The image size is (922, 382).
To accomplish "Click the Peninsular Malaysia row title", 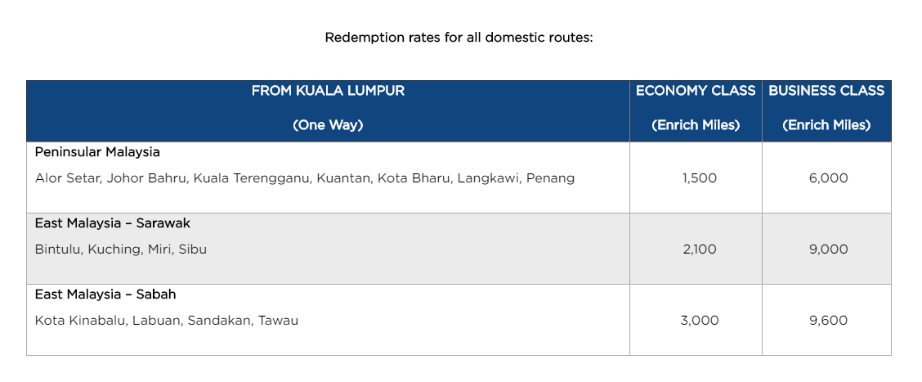I will pos(97,152).
